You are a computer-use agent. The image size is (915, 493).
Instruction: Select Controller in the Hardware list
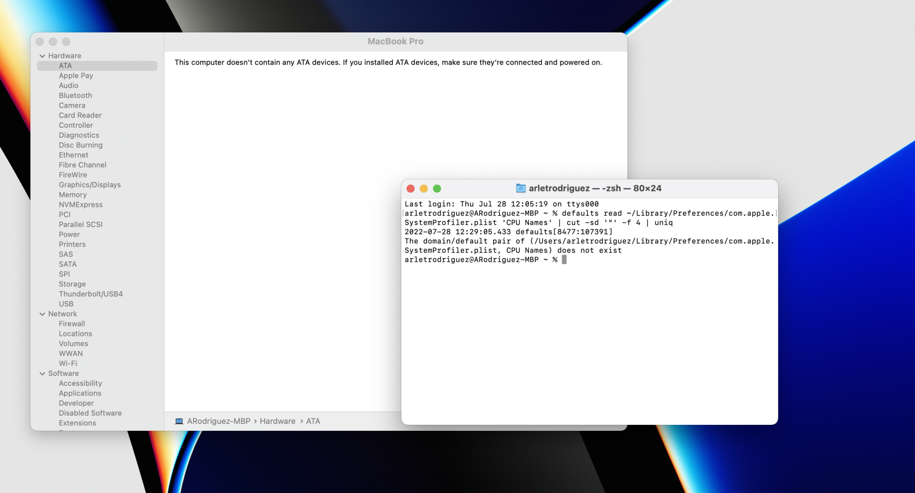tap(76, 125)
